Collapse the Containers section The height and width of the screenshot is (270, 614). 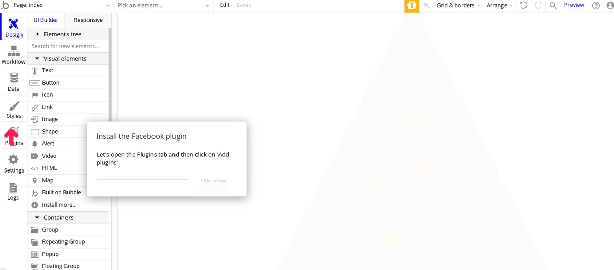pos(68,218)
